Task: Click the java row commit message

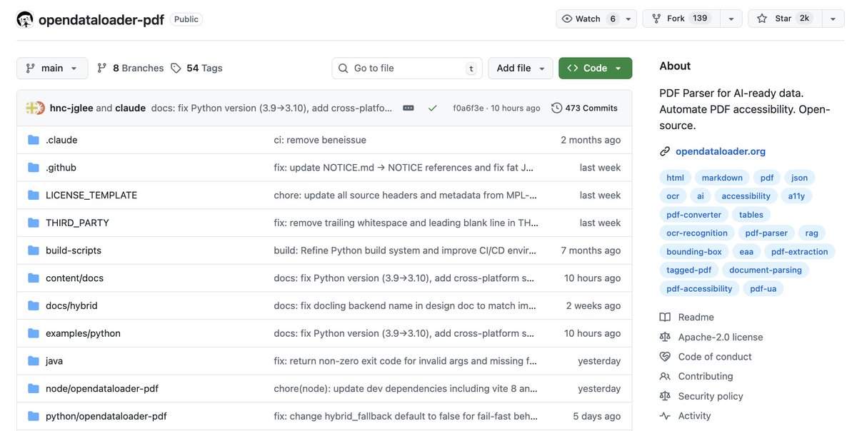Action: [406, 361]
